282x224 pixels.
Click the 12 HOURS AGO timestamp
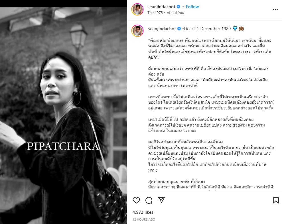[x=144, y=219]
